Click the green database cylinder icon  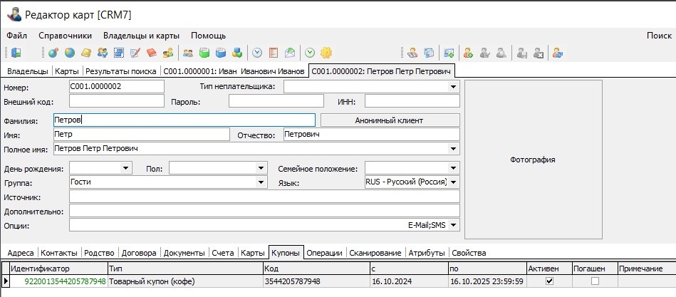204,53
